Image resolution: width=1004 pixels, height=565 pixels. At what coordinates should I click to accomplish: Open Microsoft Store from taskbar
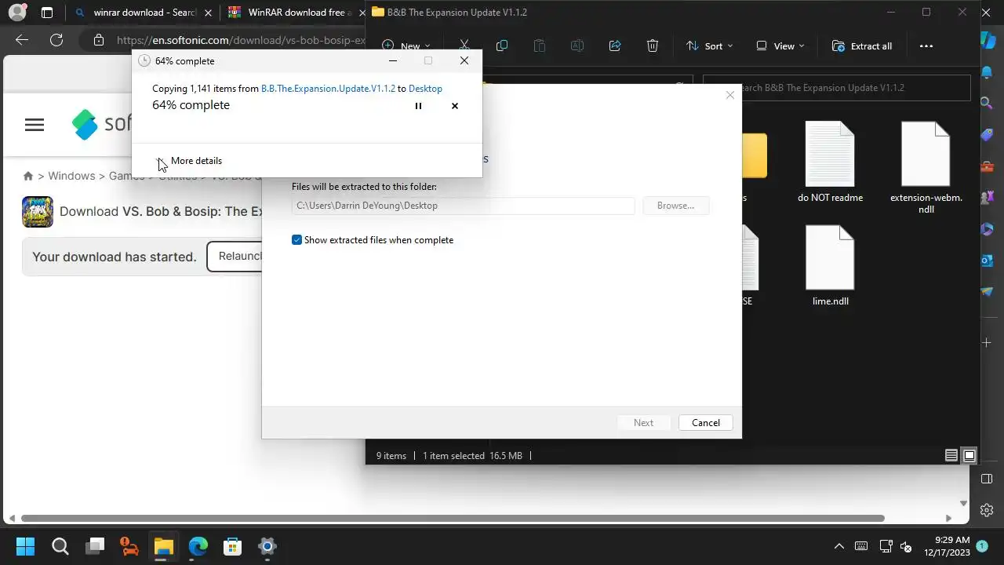pyautogui.click(x=232, y=546)
